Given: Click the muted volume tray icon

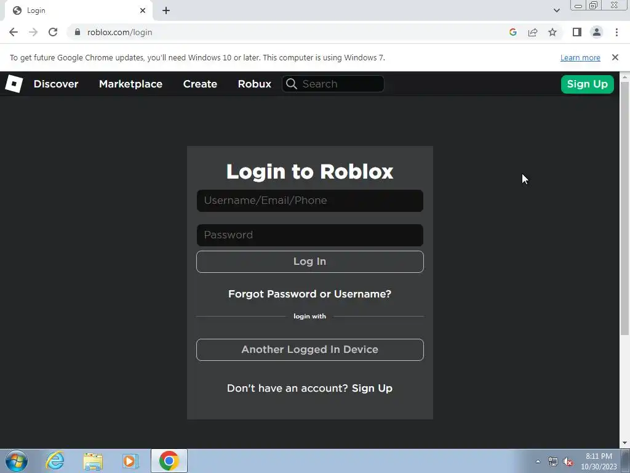Looking at the screenshot, I should point(568,461).
